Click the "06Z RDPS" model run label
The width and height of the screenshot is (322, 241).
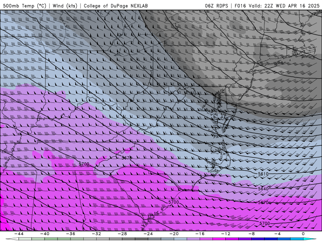pyautogui.click(x=217, y=6)
